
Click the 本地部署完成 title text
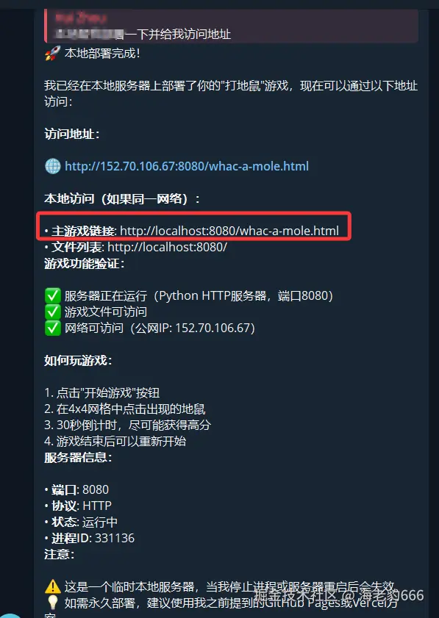[102, 53]
